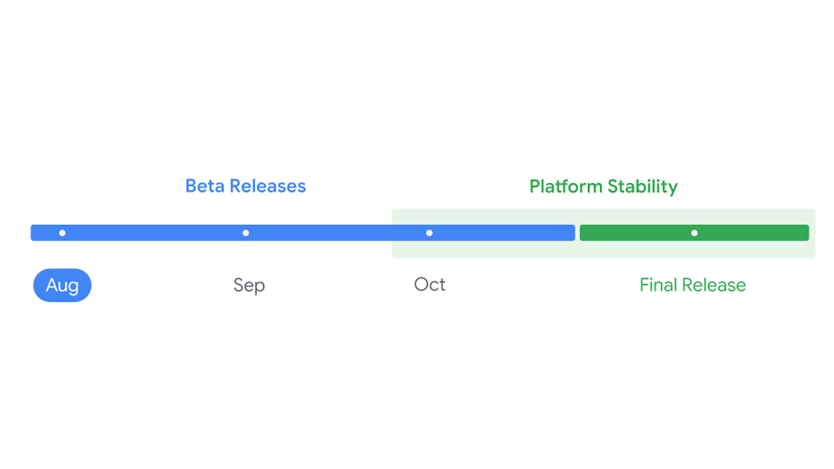The image size is (834, 469).
Task: Click blue bar between Aug and Sep dots
Action: tap(154, 233)
